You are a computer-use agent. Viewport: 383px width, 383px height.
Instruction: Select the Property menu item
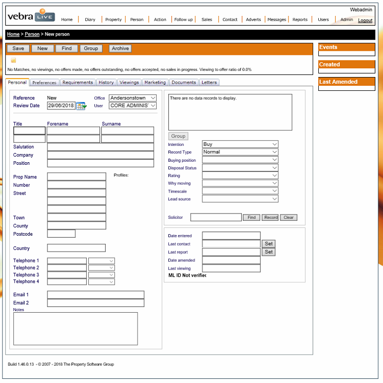point(113,20)
